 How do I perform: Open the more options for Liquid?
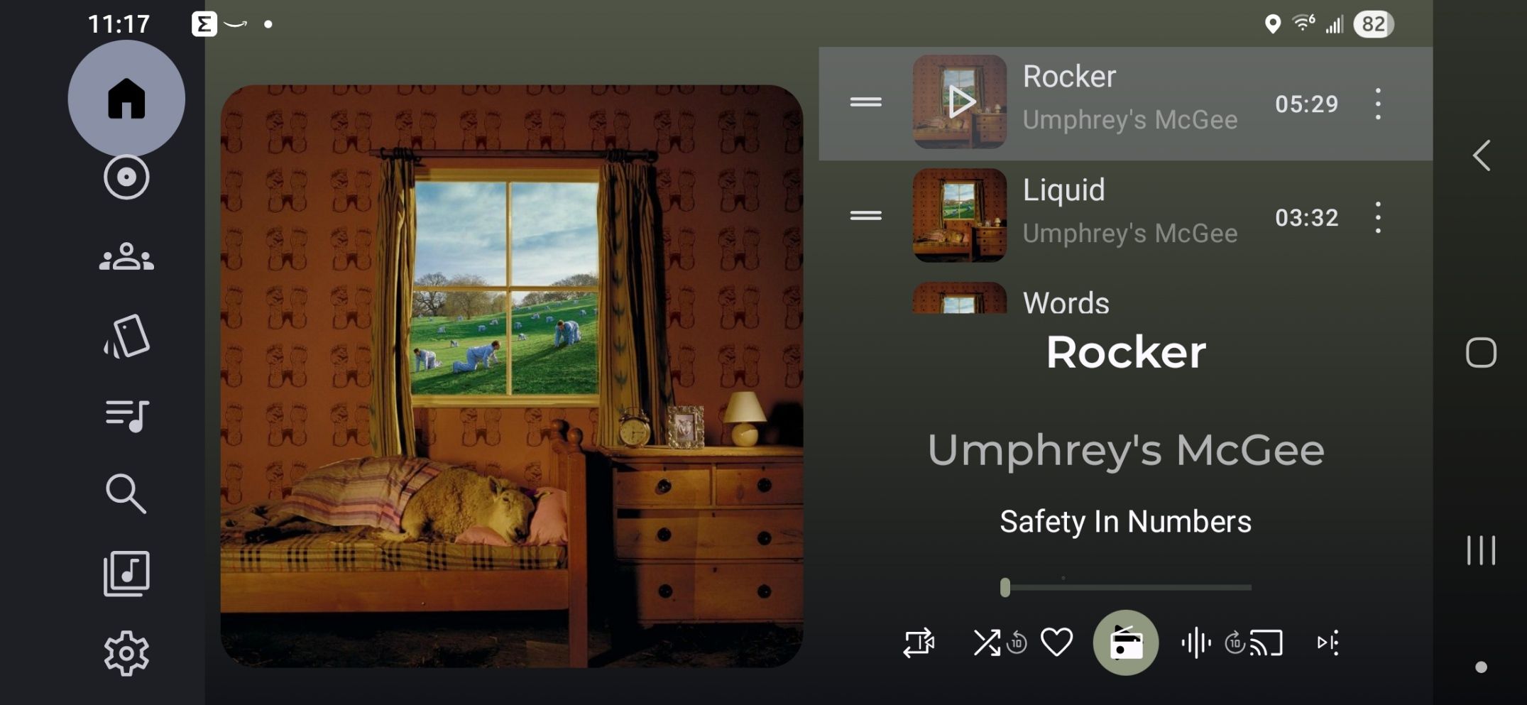coord(1378,217)
